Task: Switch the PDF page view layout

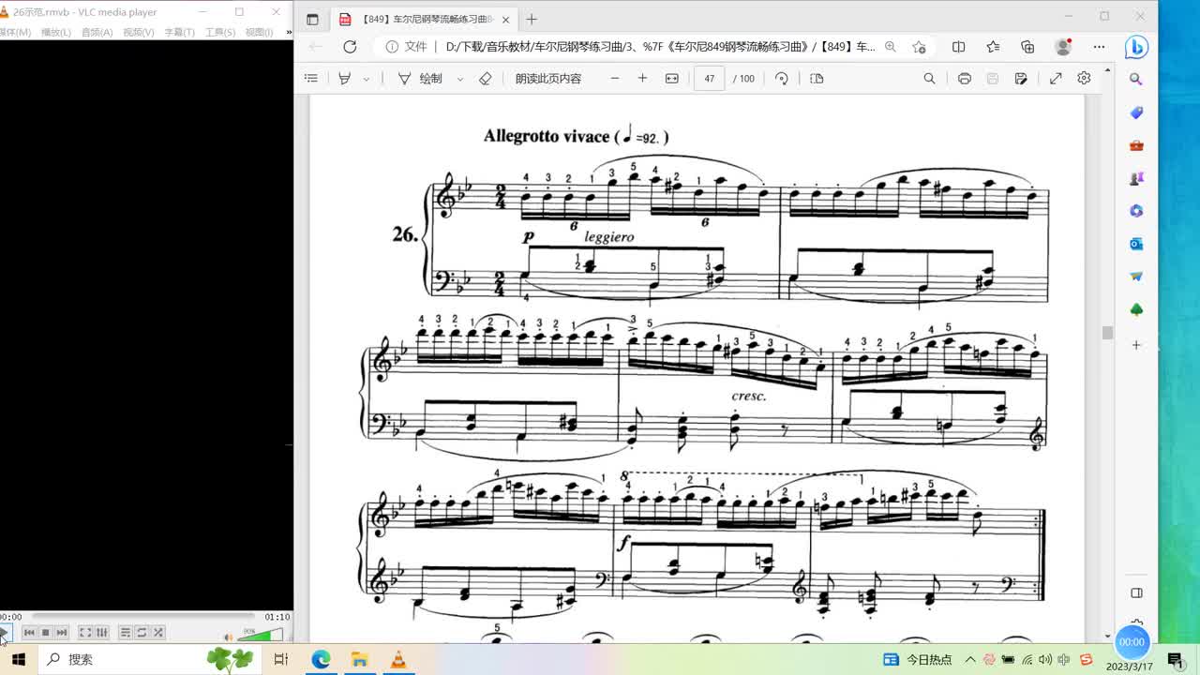Action: click(x=817, y=79)
